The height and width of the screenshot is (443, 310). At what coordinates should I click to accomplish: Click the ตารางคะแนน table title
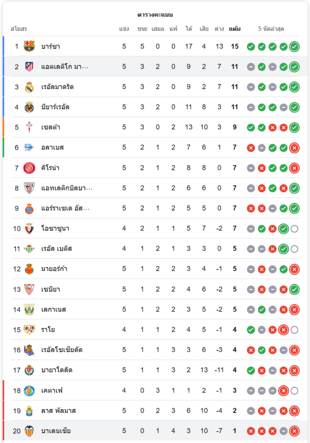coord(155,15)
